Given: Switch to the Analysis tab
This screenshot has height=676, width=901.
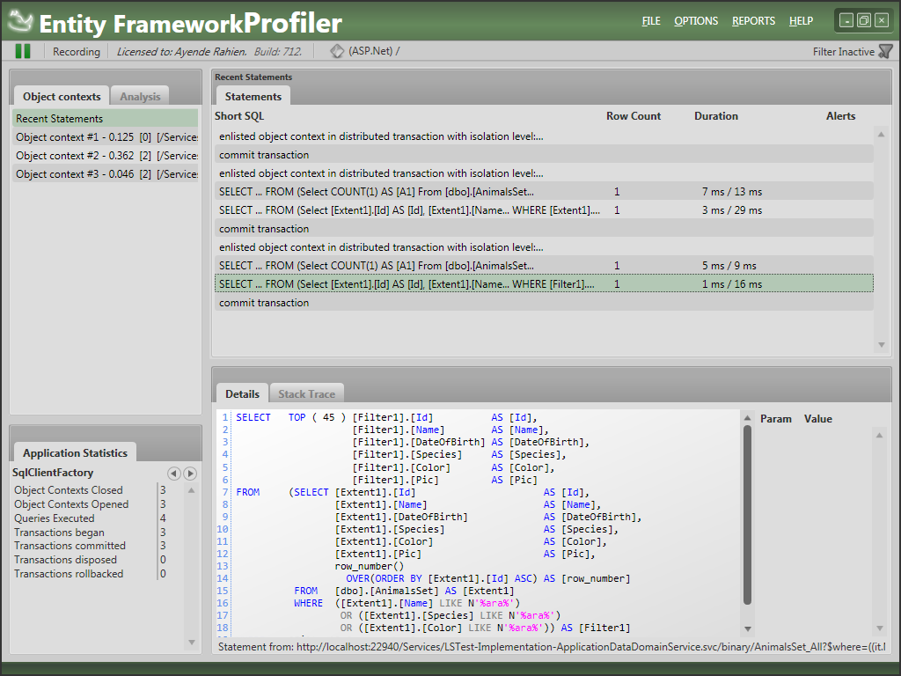Looking at the screenshot, I should (140, 96).
